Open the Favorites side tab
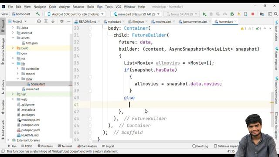Screen dimensions: 279x157 pos(3,107)
